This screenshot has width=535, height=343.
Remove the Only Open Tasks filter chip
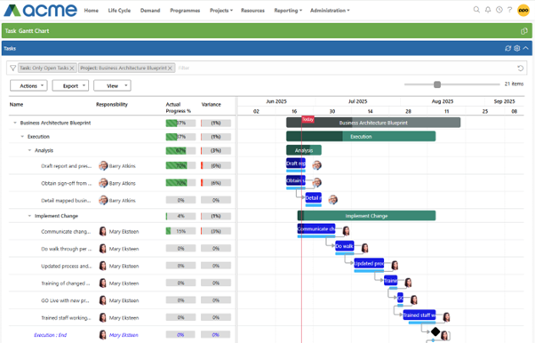(x=72, y=68)
